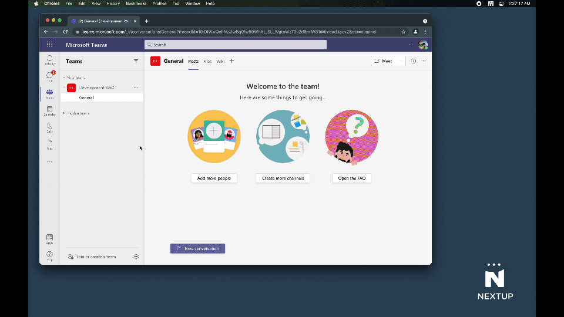
Task: Switch to the Files tab
Action: tap(207, 62)
